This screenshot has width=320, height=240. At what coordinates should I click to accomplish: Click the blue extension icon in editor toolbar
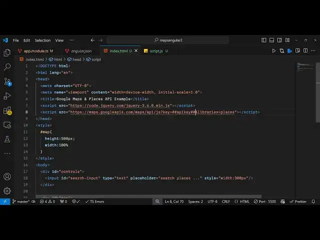point(289,51)
